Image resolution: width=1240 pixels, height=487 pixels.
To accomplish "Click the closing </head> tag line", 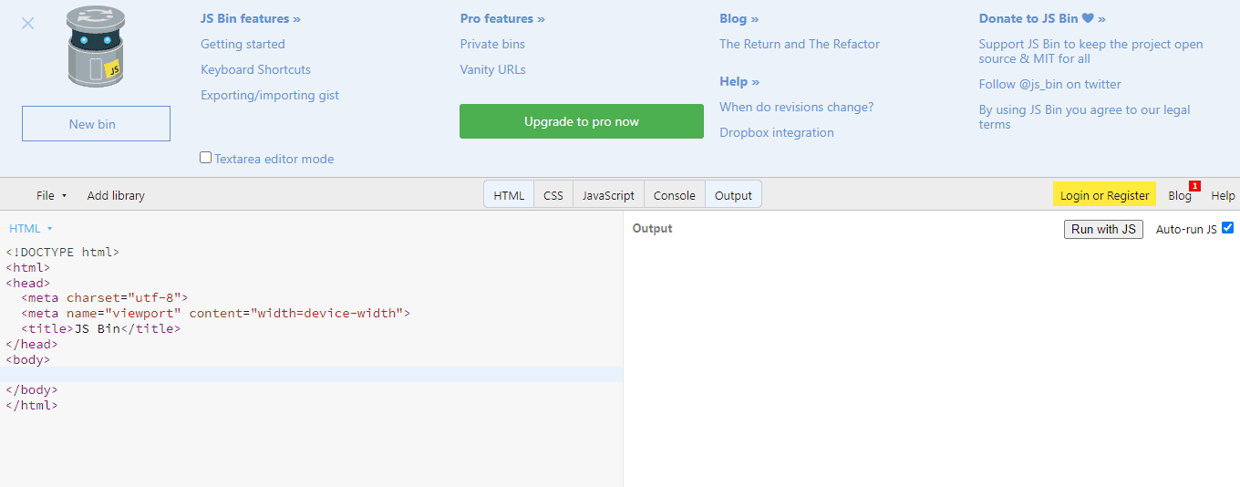I will pyautogui.click(x=31, y=344).
